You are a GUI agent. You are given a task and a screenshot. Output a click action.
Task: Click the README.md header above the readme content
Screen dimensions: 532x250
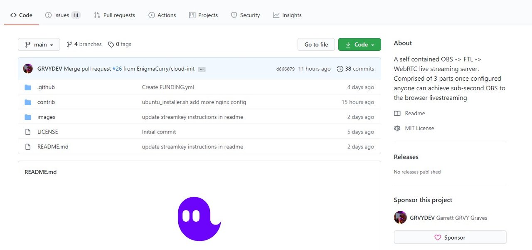41,172
